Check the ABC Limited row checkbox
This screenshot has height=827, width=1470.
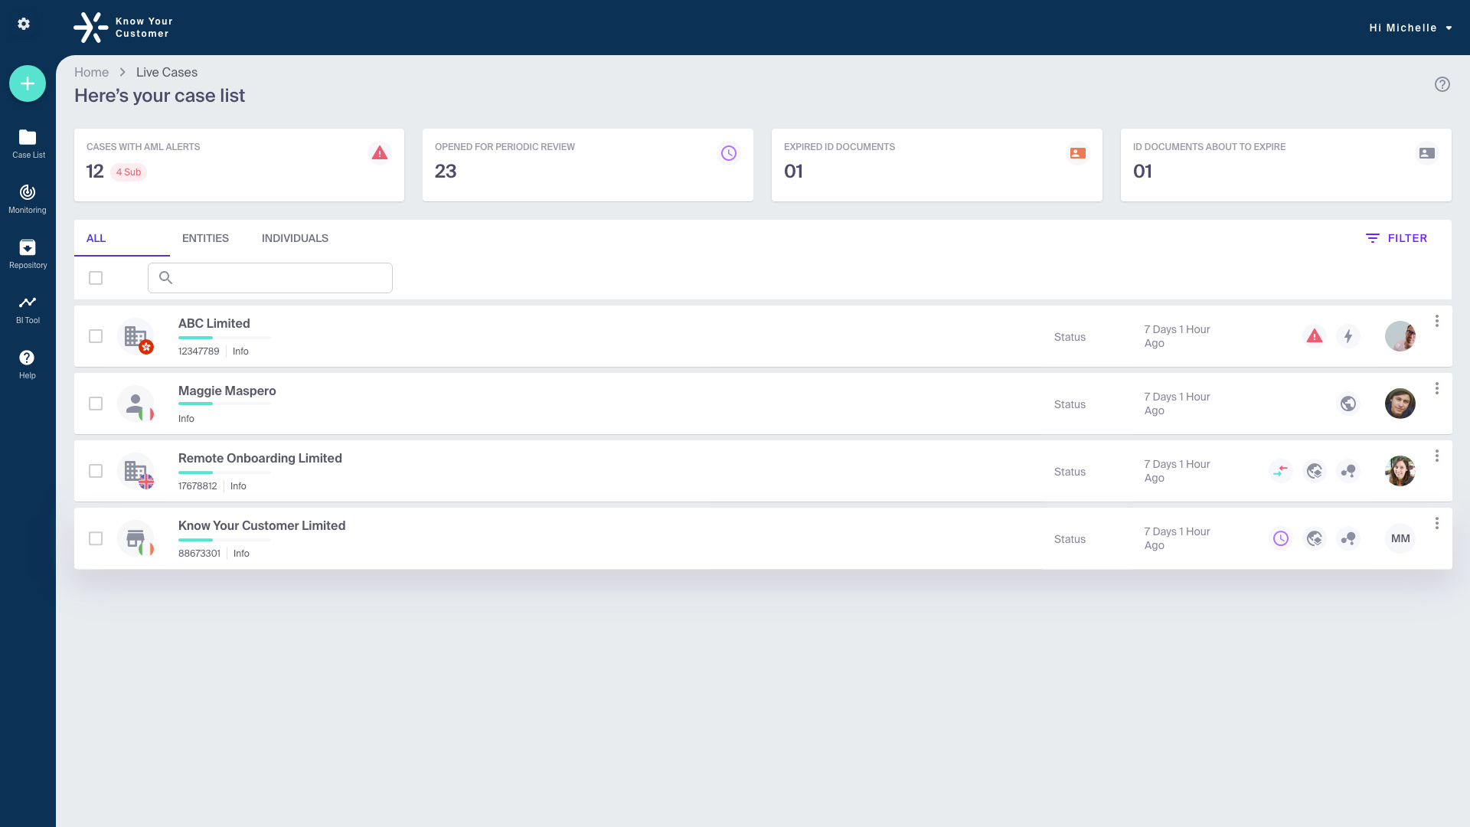96,336
